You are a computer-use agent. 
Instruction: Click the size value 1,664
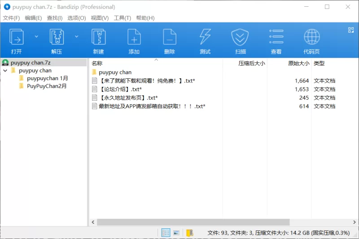coord(302,81)
